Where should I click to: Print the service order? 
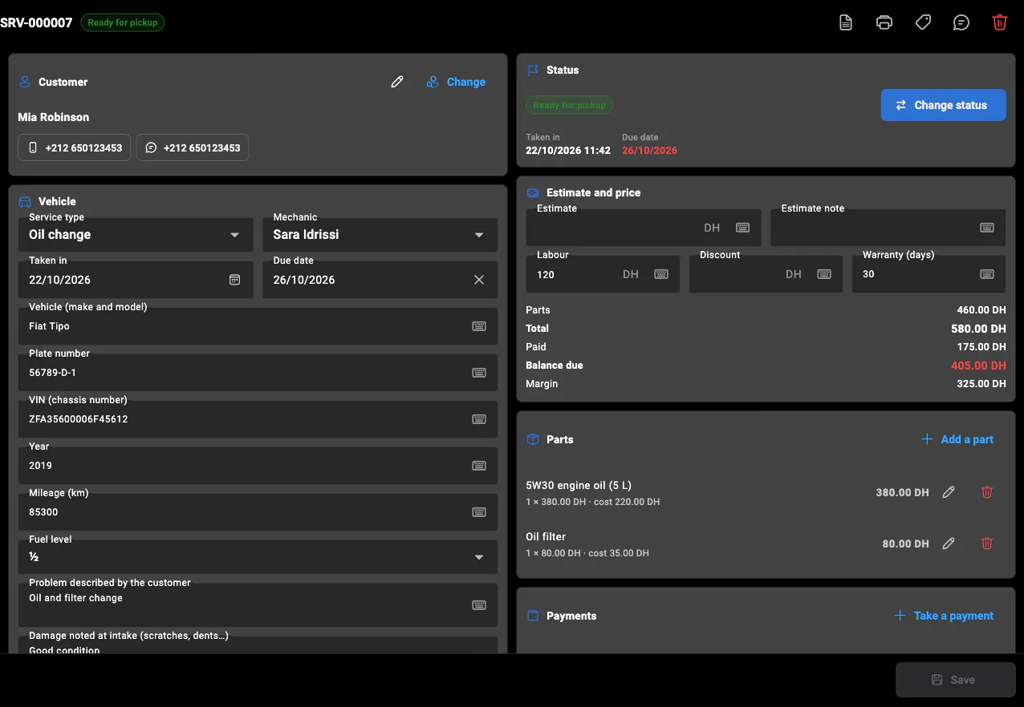click(884, 22)
